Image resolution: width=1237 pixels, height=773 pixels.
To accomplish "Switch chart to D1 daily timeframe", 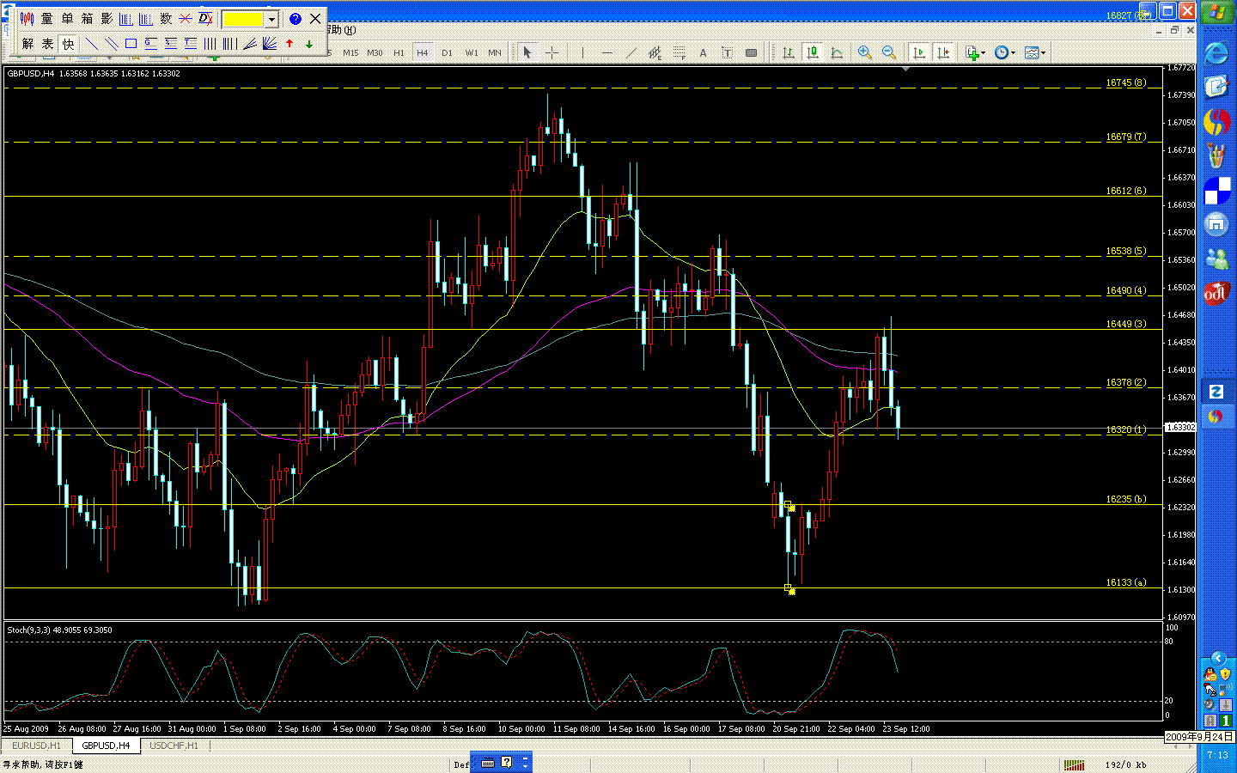I will (447, 52).
